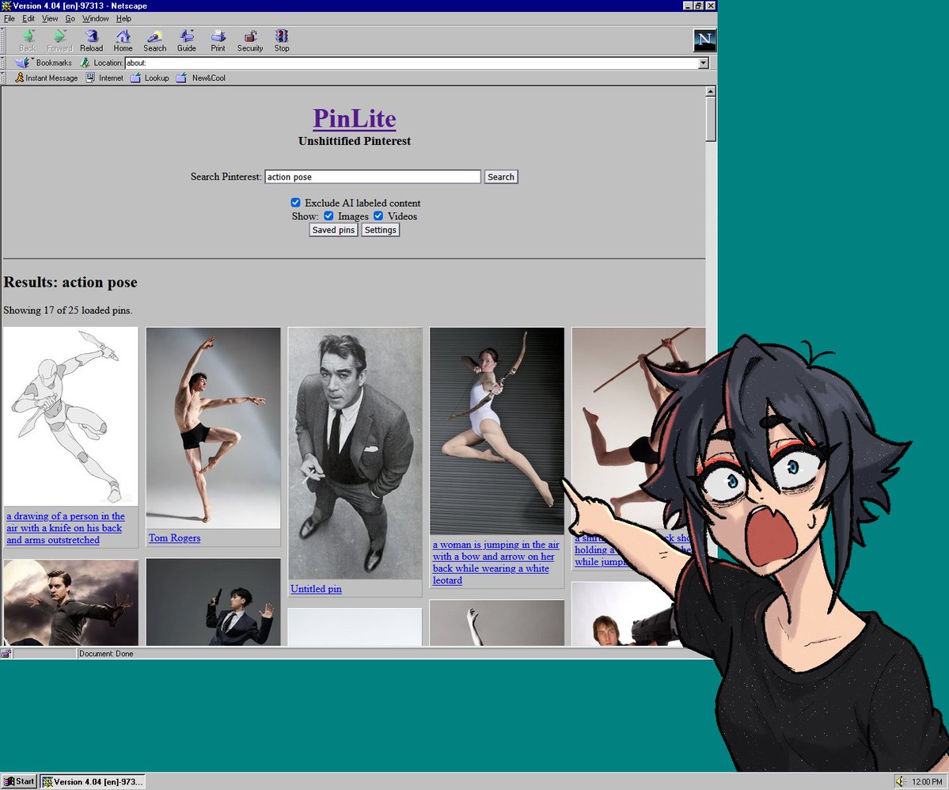Click the Stop loading icon
The height and width of the screenshot is (790, 949).
click(x=282, y=40)
